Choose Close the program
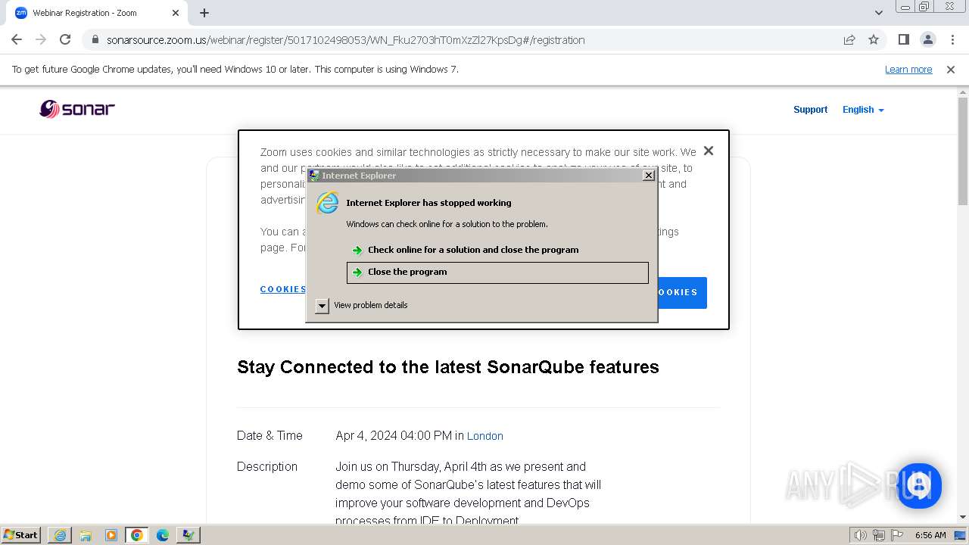 [x=497, y=272]
